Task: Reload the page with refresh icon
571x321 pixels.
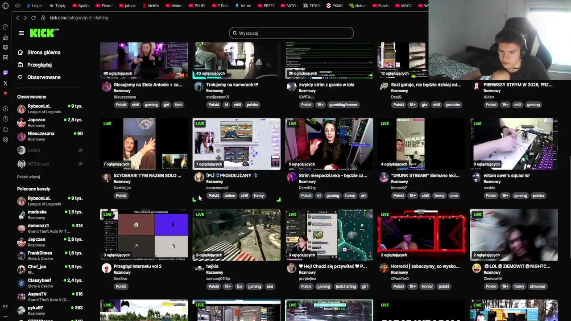Action: [33, 18]
